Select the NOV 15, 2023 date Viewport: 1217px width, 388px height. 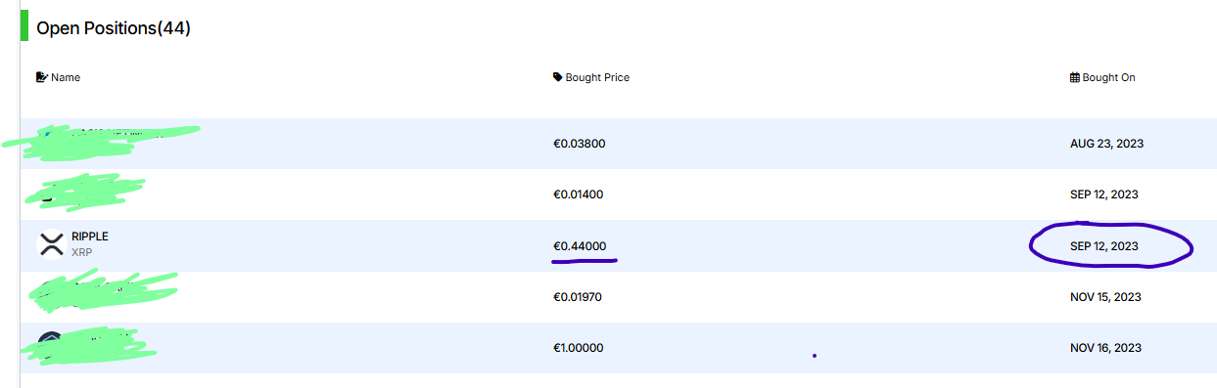[x=1106, y=297]
